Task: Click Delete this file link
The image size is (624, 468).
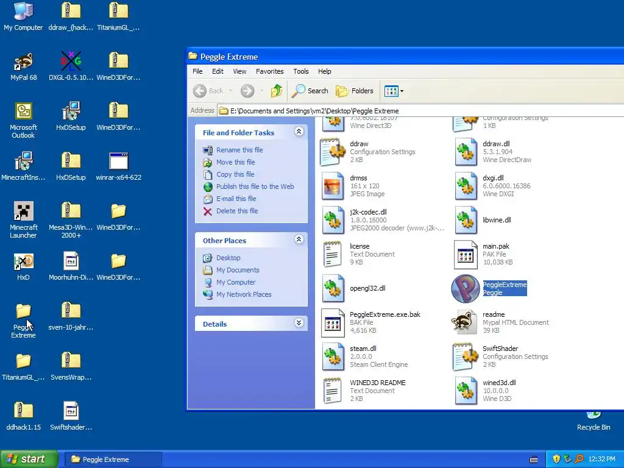Action: point(237,211)
